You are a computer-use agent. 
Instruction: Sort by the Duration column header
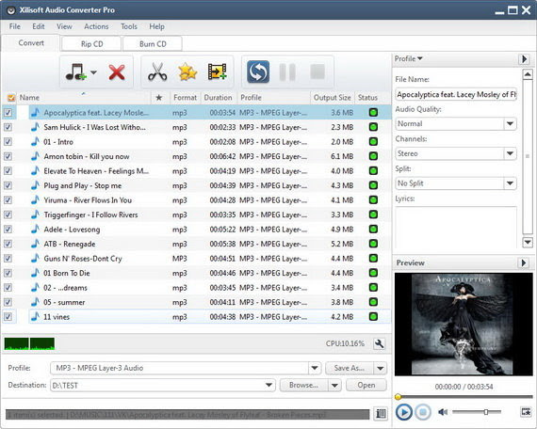pyautogui.click(x=219, y=98)
